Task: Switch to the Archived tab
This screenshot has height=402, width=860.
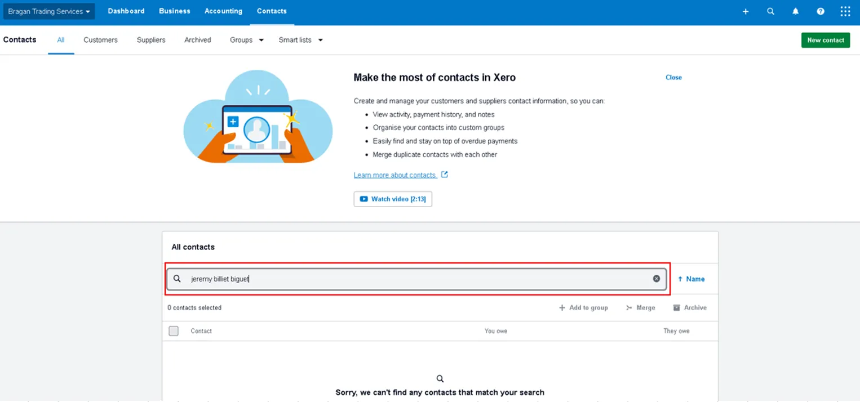Action: point(198,40)
